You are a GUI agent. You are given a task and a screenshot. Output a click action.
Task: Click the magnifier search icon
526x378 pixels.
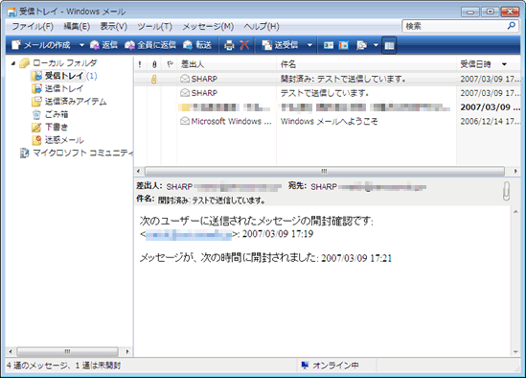pos(512,26)
